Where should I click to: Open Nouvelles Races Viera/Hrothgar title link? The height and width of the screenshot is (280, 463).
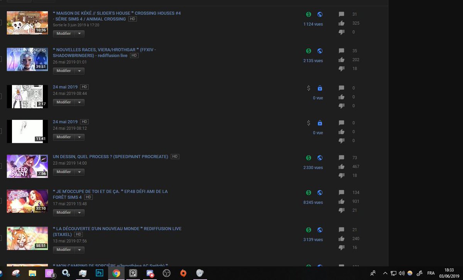pyautogui.click(x=104, y=52)
